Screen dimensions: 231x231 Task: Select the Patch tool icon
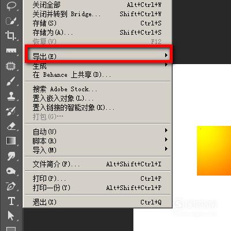pos(11,66)
